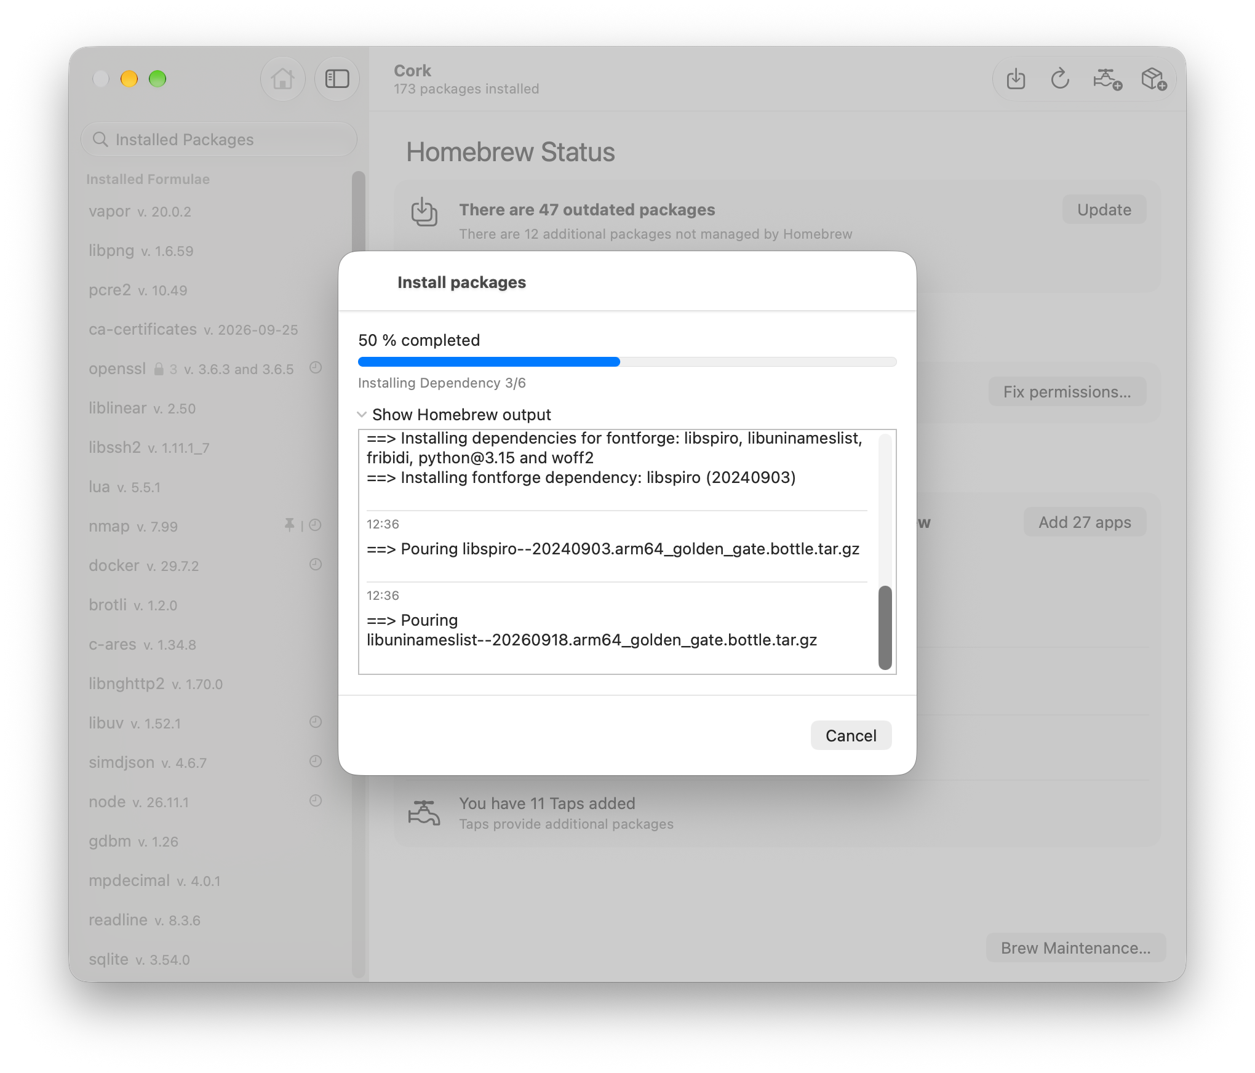
Task: Click the sidebar formulae list scrollbar
Action: (358, 573)
